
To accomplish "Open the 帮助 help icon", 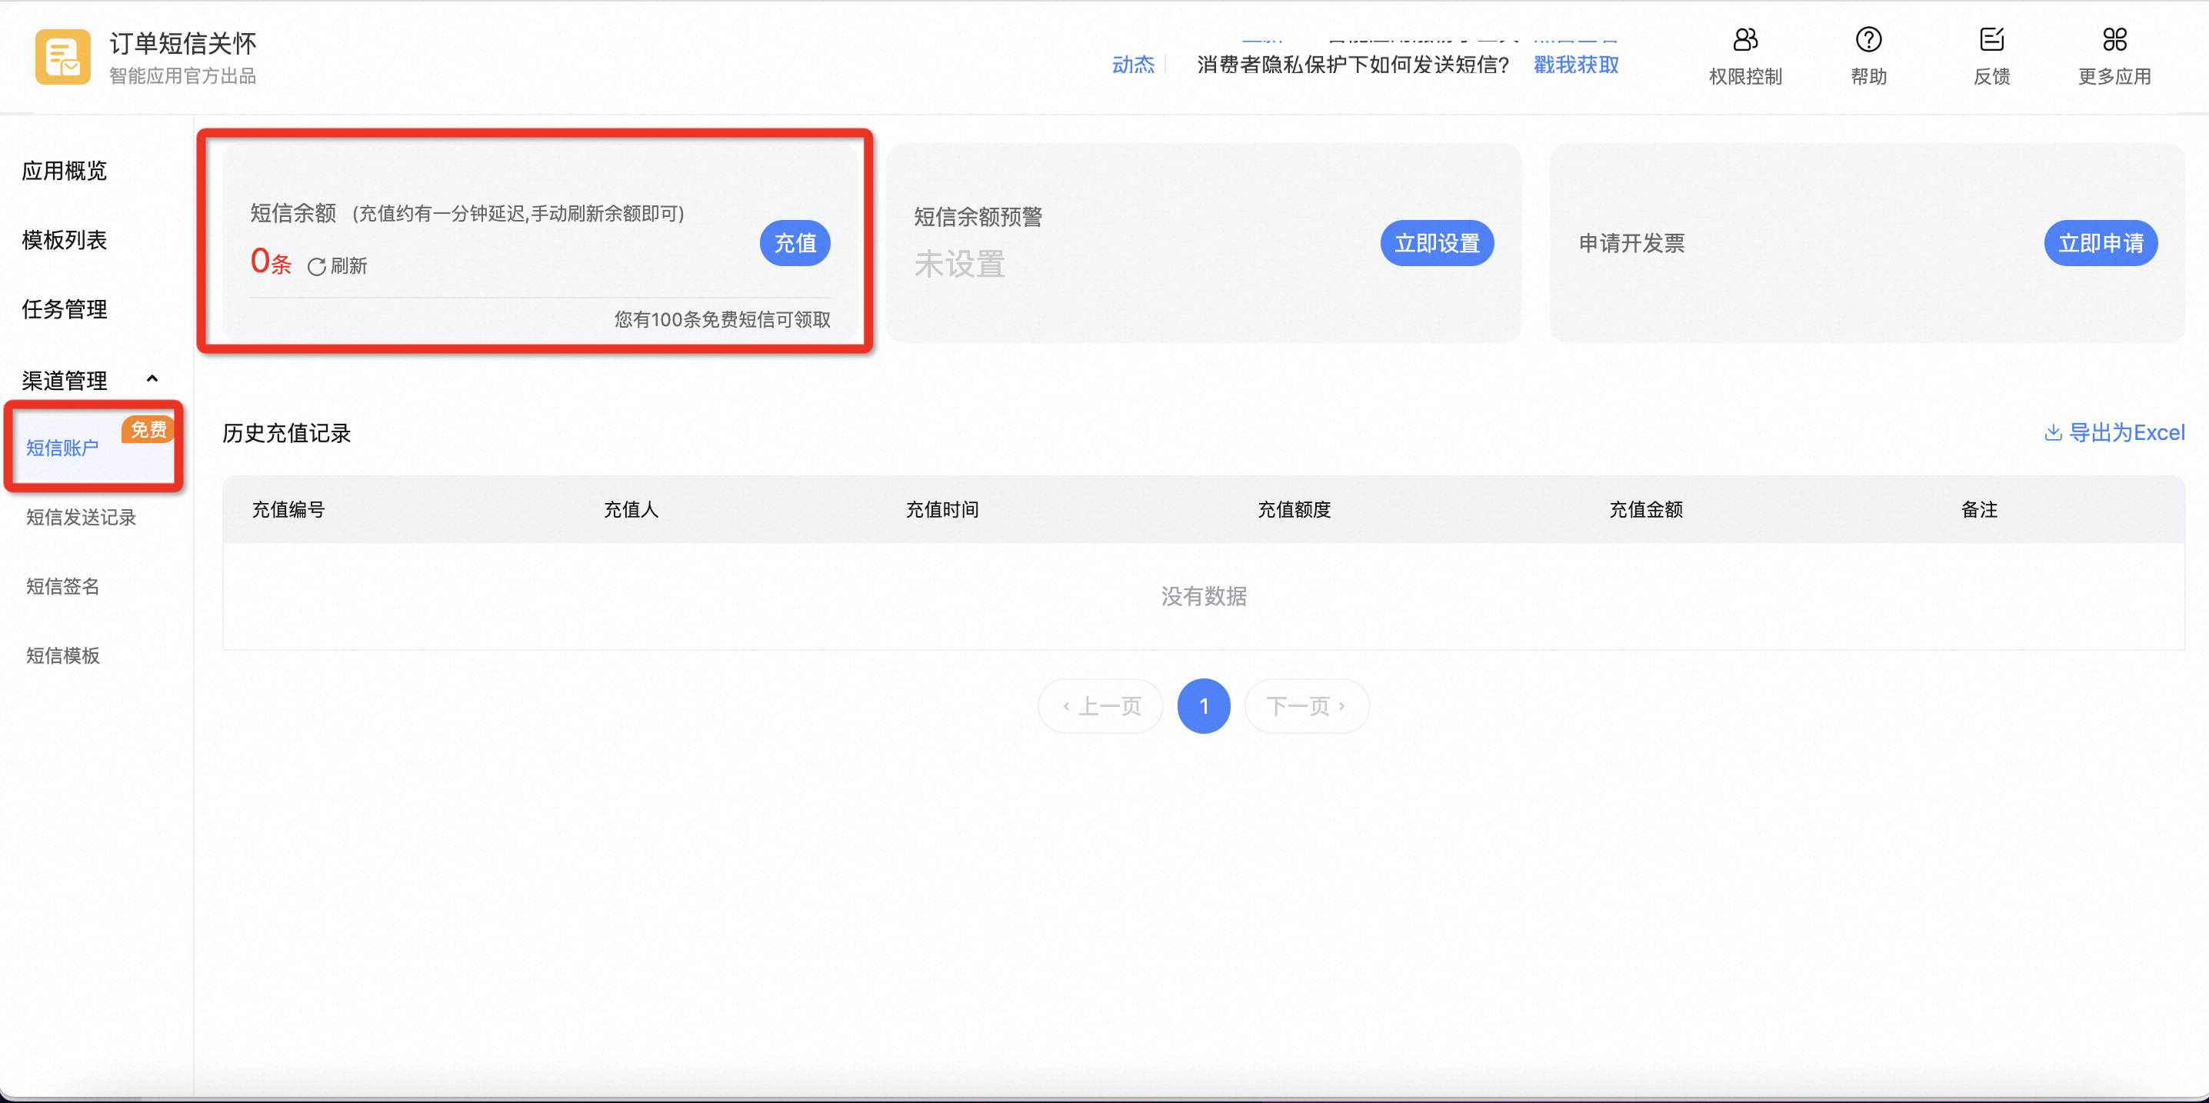I will pyautogui.click(x=1868, y=39).
